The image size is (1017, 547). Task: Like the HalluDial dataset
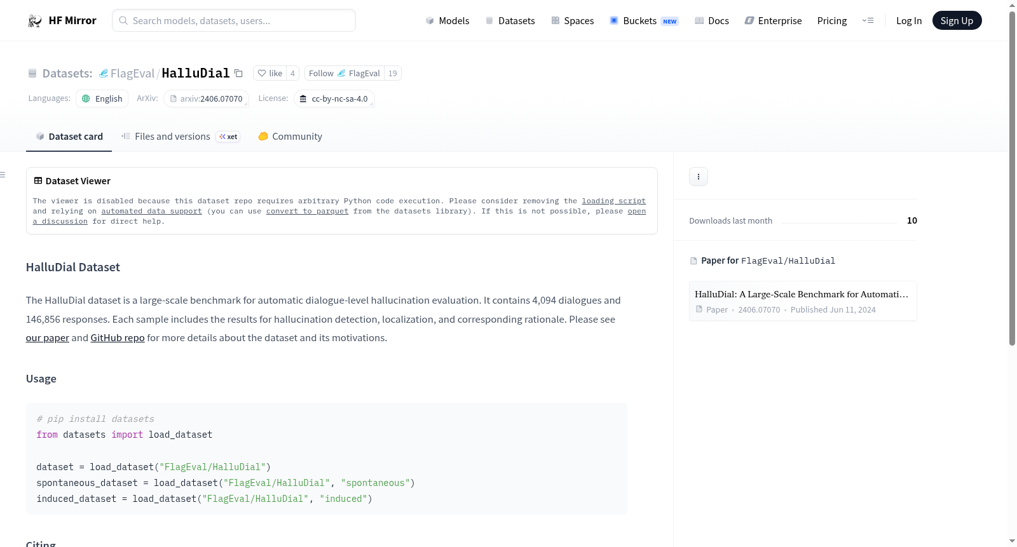(x=270, y=73)
